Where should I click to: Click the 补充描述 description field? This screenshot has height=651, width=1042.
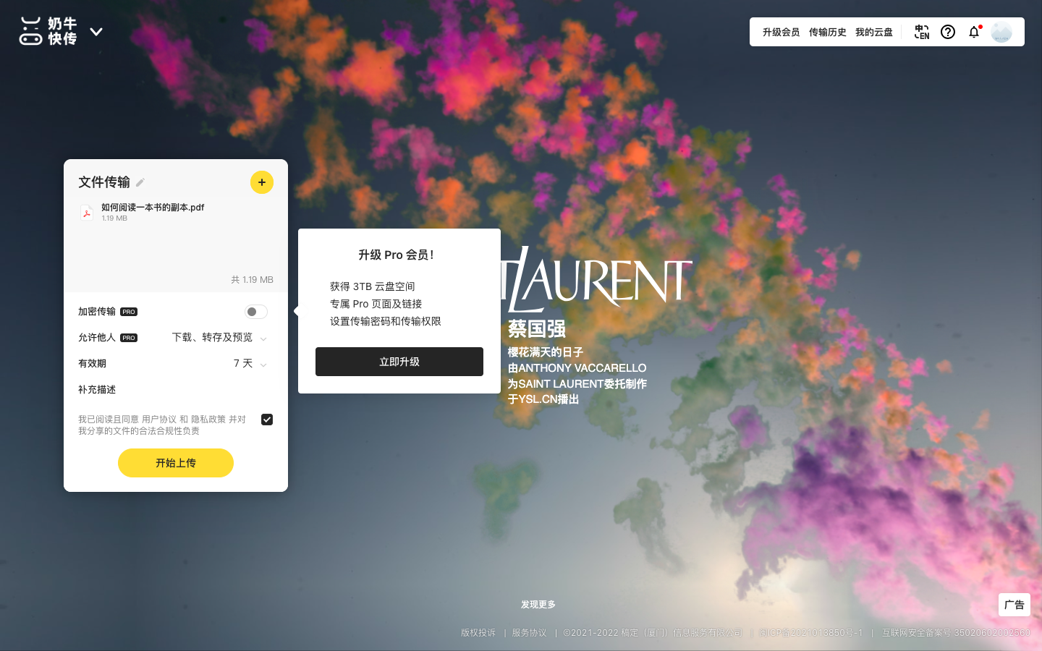(176, 390)
